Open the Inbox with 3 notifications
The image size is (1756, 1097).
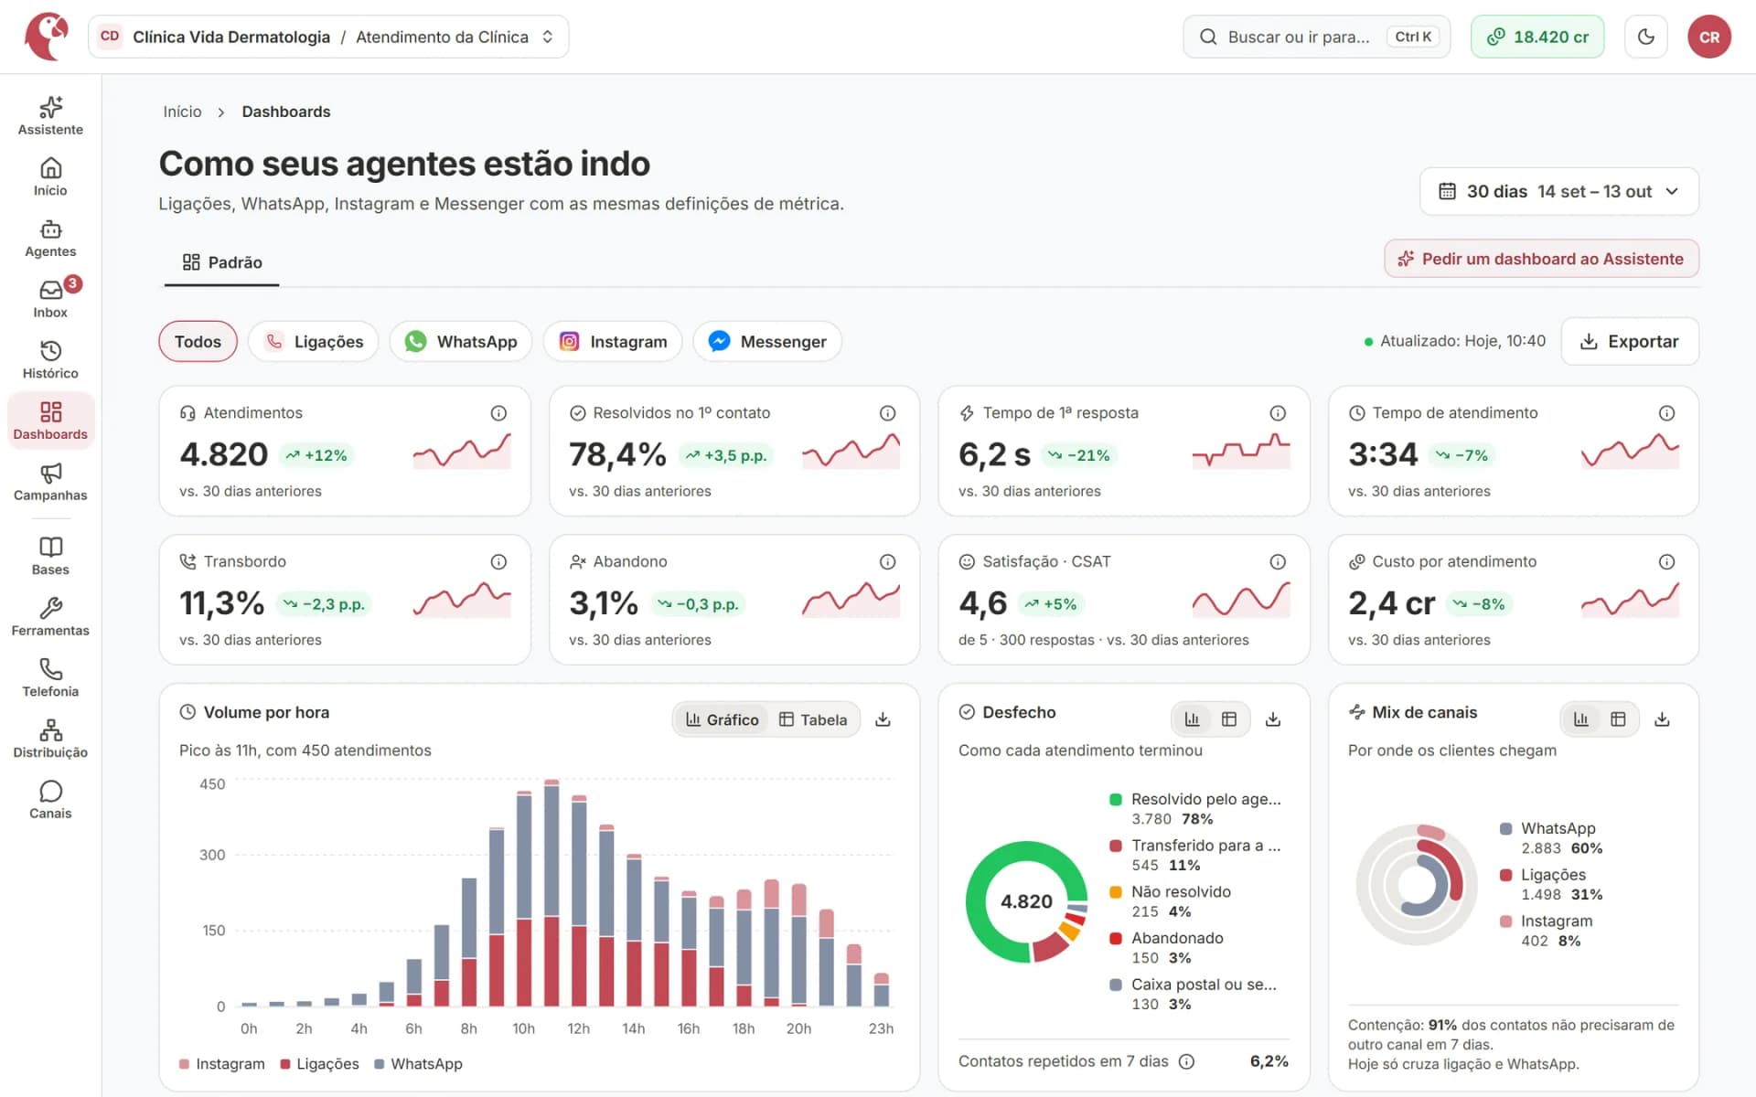click(x=50, y=299)
